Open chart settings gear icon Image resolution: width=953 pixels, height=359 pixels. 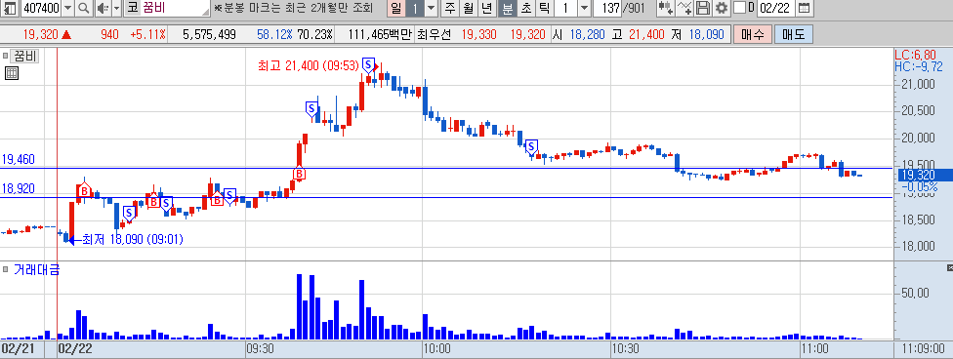point(721,8)
